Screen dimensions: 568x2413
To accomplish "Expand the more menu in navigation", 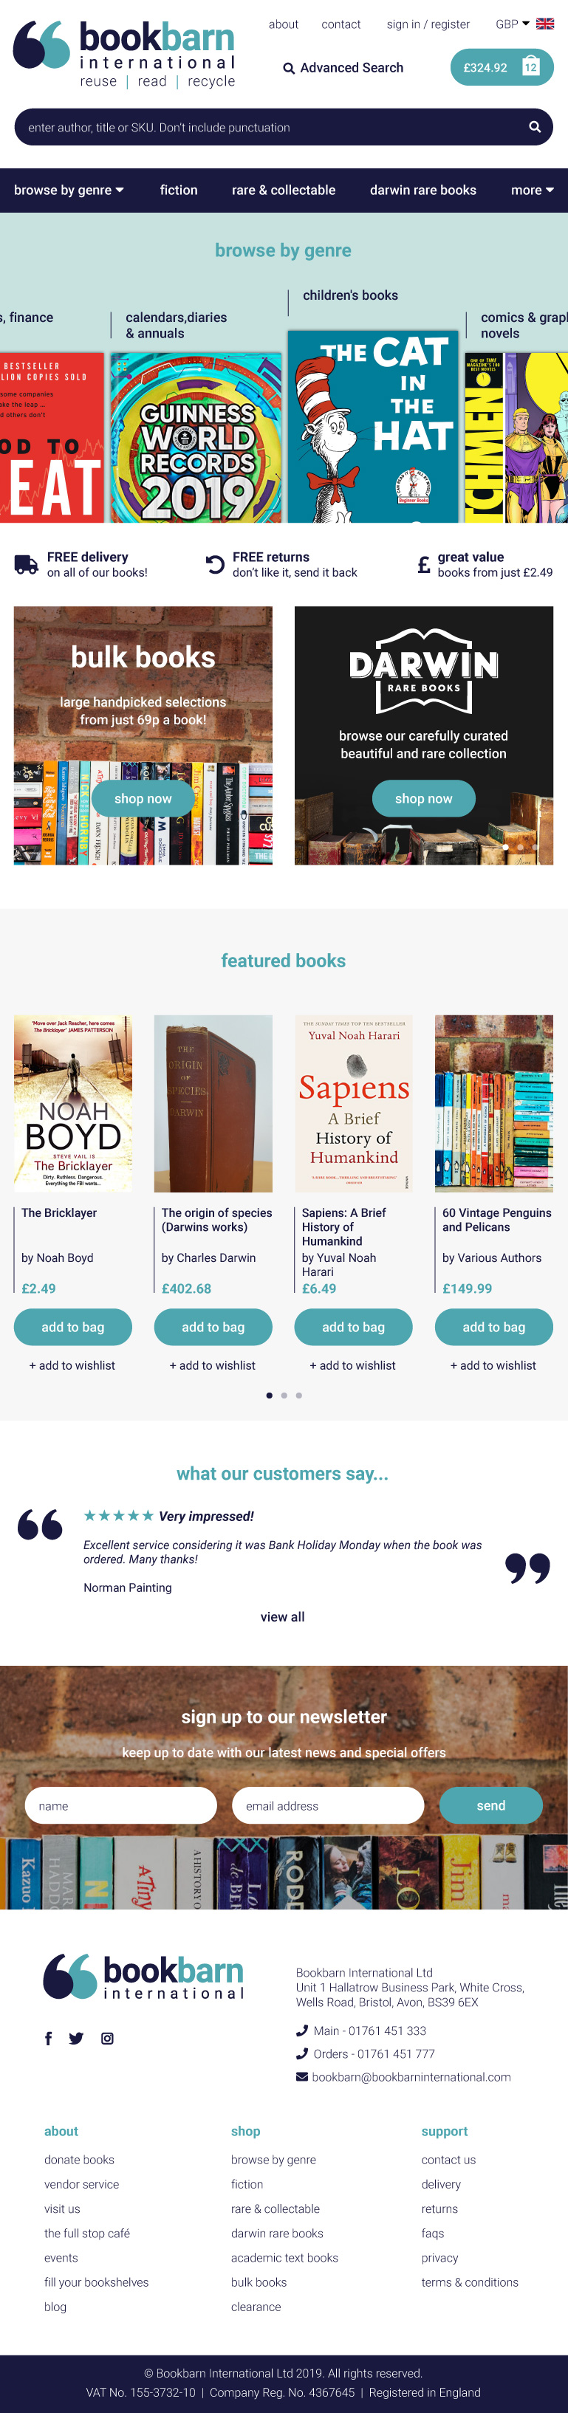I will [533, 190].
